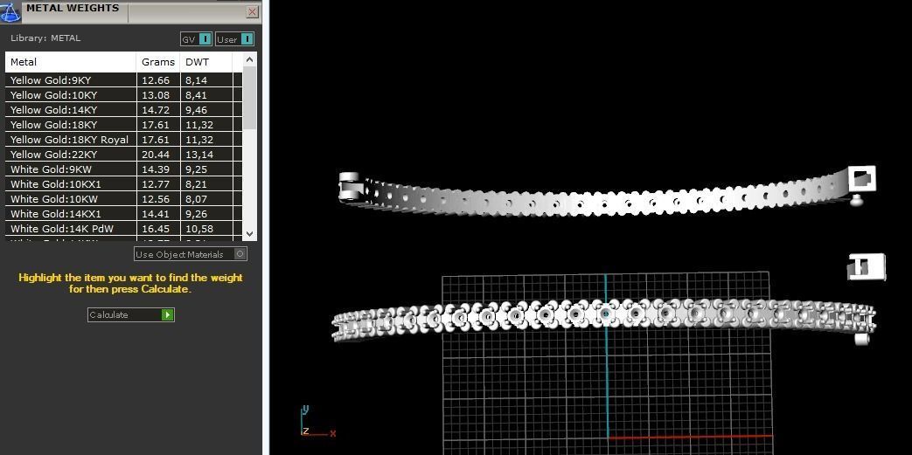912x455 pixels.
Task: Select the White Gold:10KW row
Action: click(123, 199)
